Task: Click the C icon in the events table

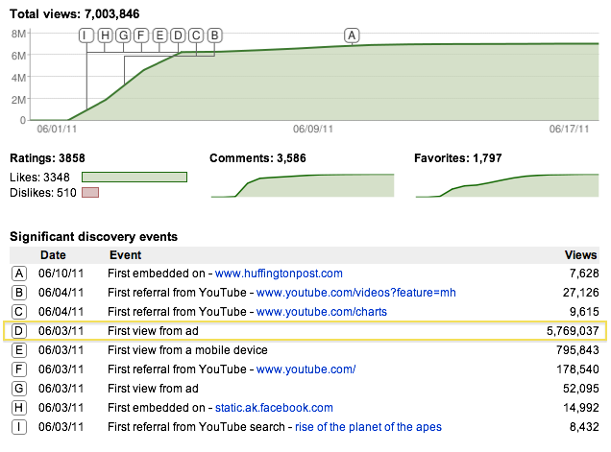Action: (x=18, y=312)
